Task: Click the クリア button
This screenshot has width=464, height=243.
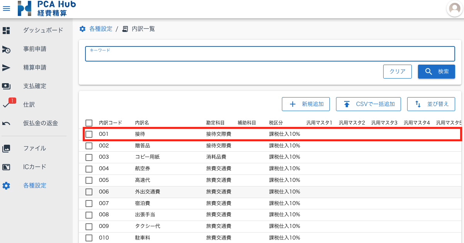Action: [x=397, y=72]
